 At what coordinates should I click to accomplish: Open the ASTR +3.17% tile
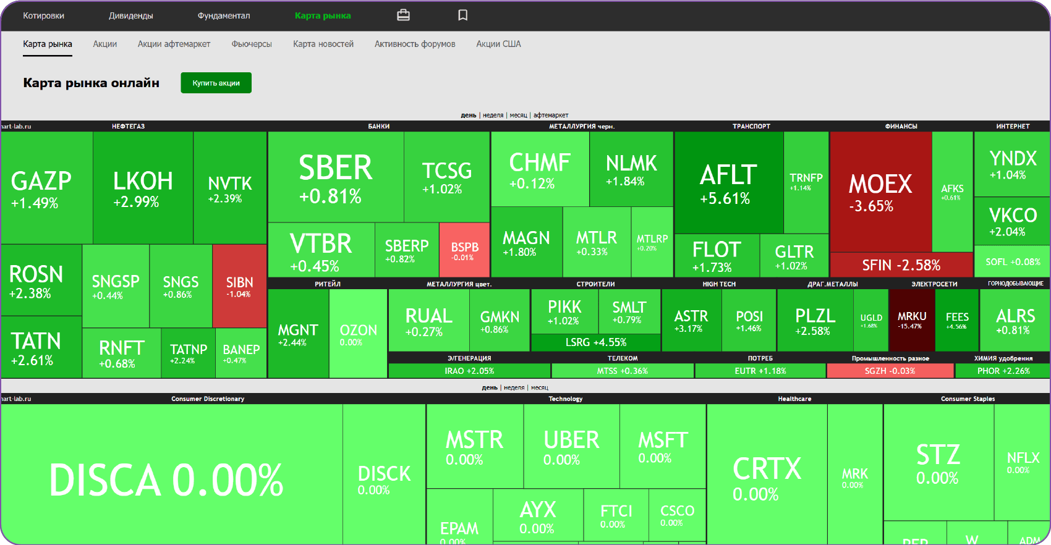(691, 320)
